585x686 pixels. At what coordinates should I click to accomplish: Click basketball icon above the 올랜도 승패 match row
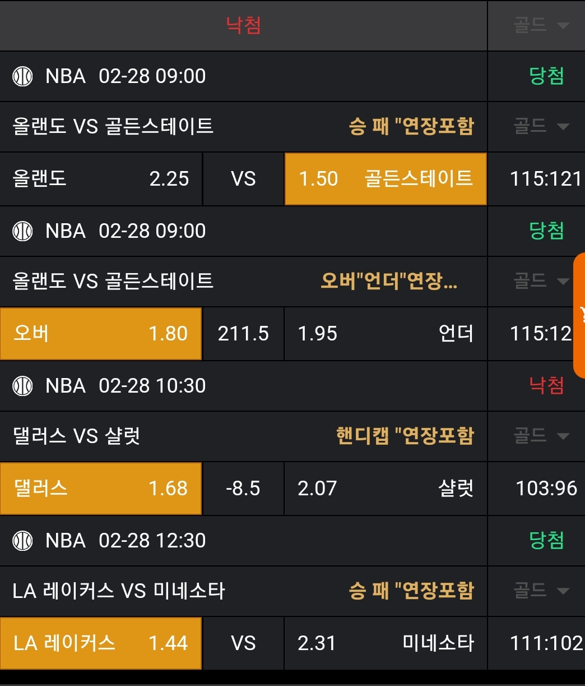[23, 76]
